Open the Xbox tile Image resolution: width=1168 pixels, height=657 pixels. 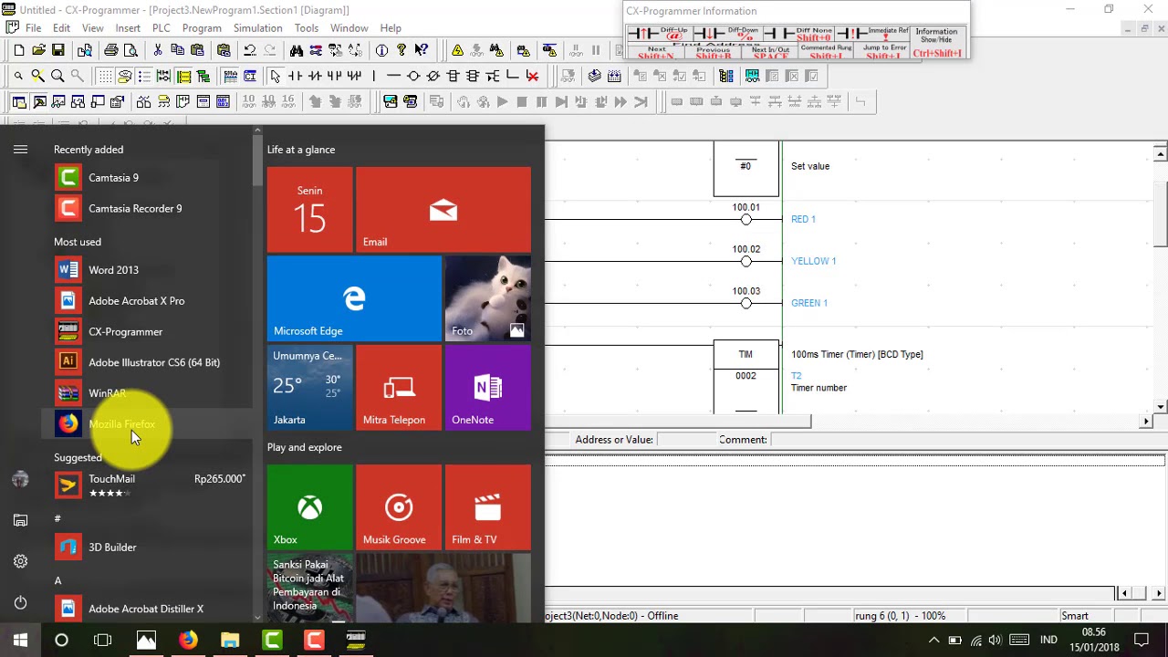coord(310,507)
